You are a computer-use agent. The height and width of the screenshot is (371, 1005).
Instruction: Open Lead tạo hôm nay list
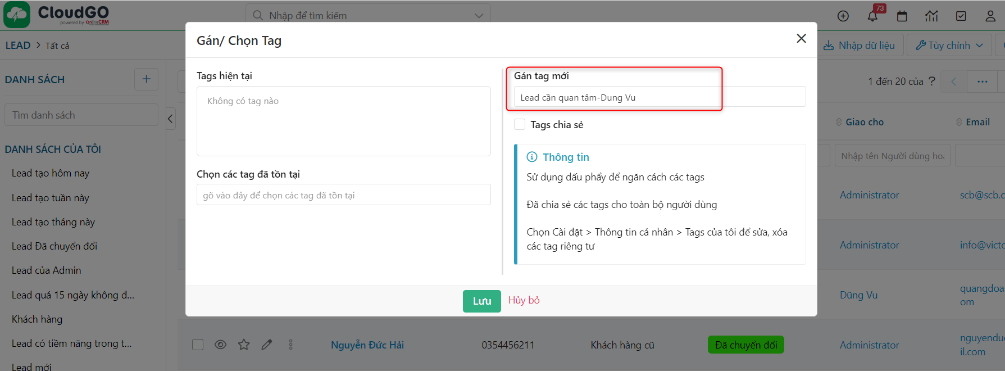[51, 173]
